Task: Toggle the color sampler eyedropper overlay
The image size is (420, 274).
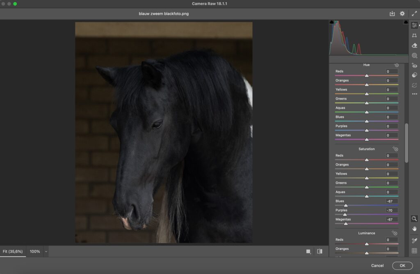Action: tap(414, 241)
